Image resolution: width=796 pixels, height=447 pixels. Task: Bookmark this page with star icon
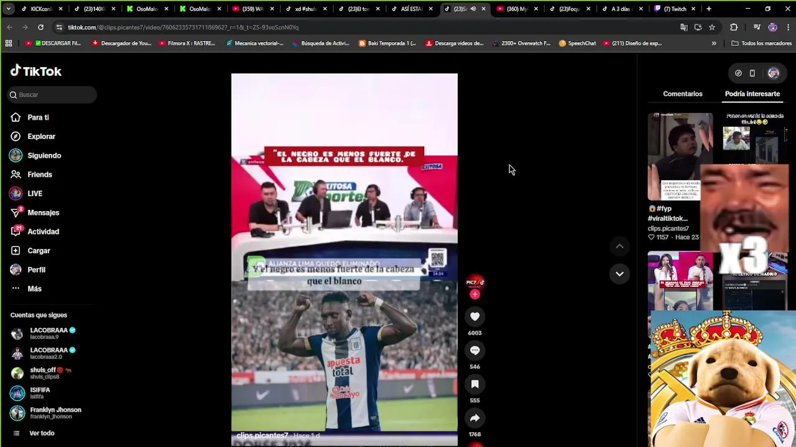tap(712, 27)
